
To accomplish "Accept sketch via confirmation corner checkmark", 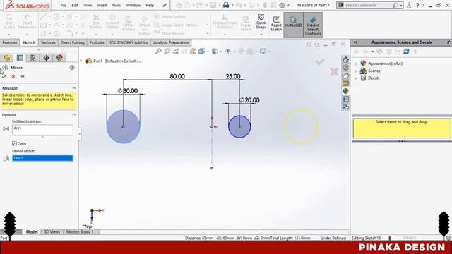I will (320, 61).
